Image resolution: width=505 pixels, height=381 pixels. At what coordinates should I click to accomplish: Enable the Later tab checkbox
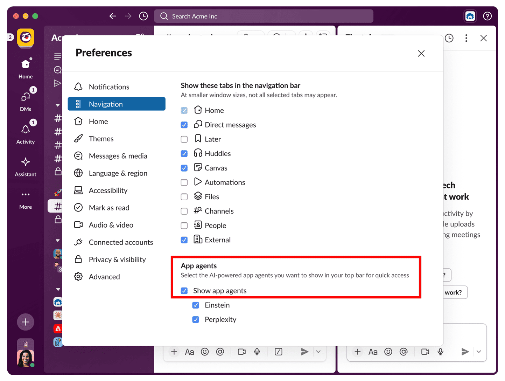tap(184, 139)
